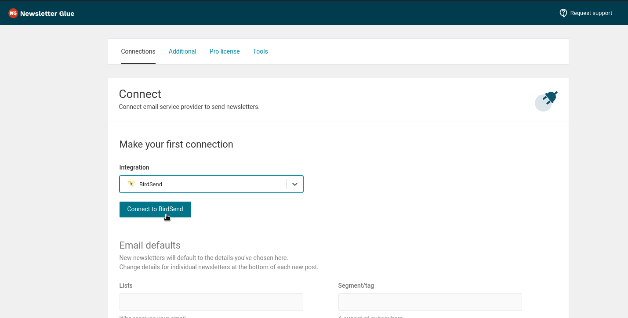Click the Make your first connection heading
Image resolution: width=628 pixels, height=318 pixels.
pyautogui.click(x=176, y=145)
